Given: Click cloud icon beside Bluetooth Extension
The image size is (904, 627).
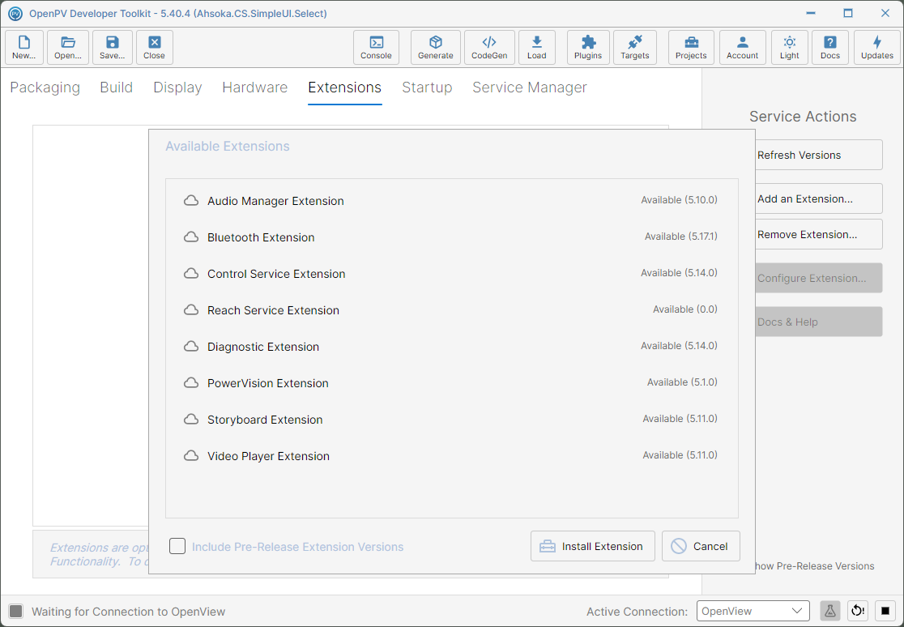Looking at the screenshot, I should [191, 237].
